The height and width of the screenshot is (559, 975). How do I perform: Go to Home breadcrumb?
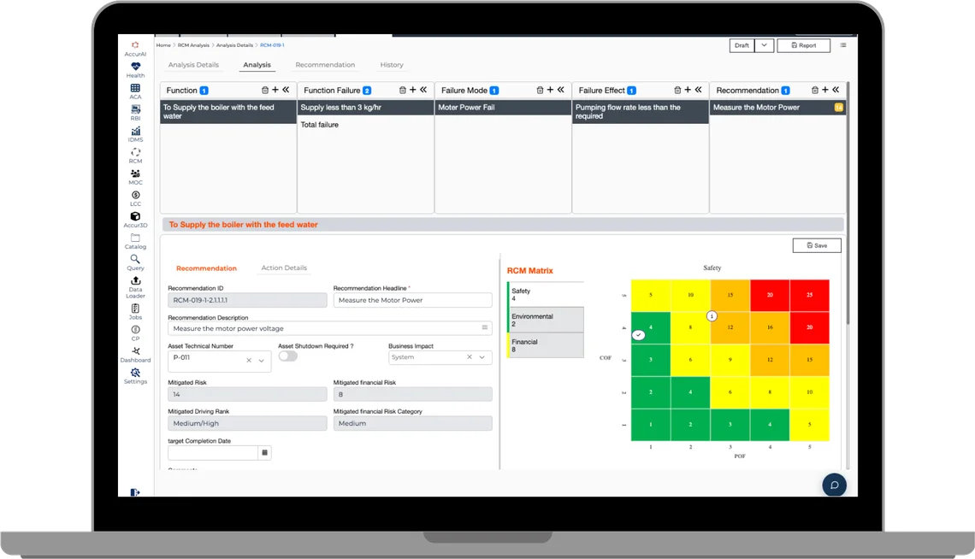click(162, 45)
